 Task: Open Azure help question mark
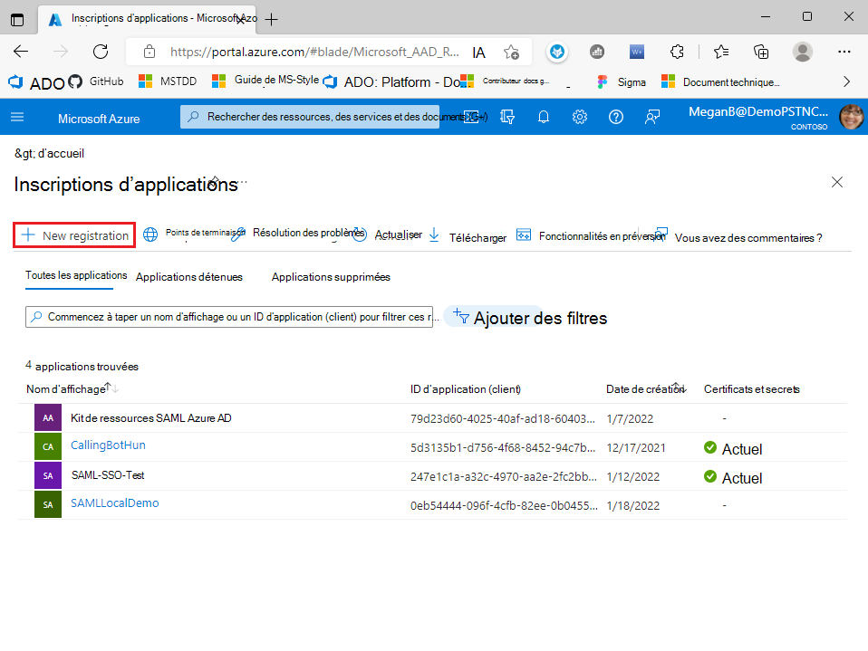point(616,117)
